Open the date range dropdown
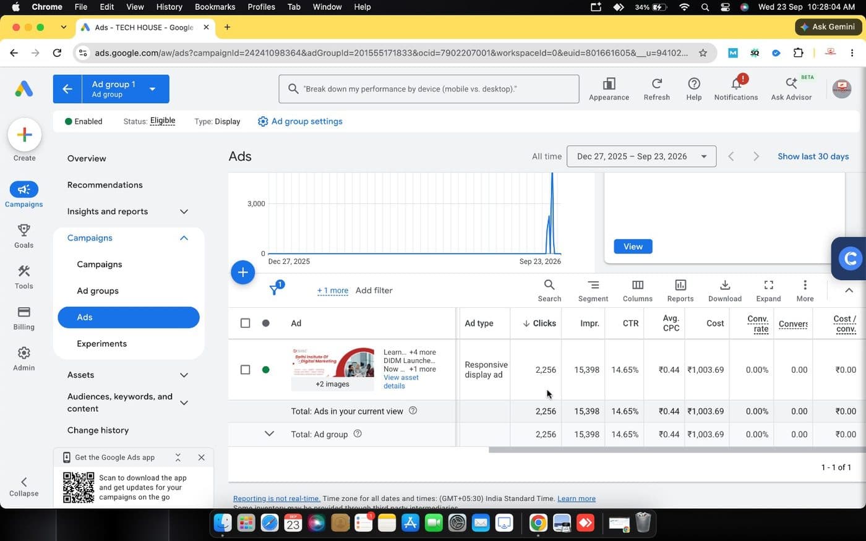This screenshot has width=866, height=541. click(641, 156)
